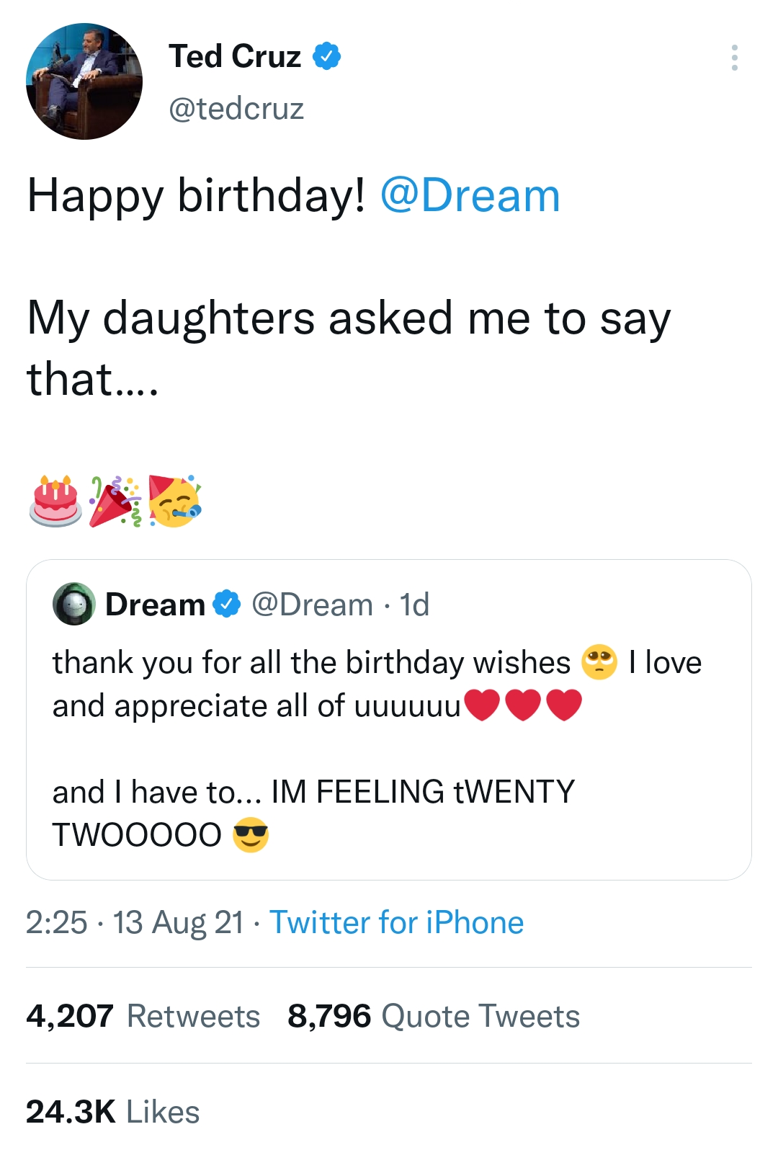View the 8,796 Quote Tweets list

(x=433, y=1016)
